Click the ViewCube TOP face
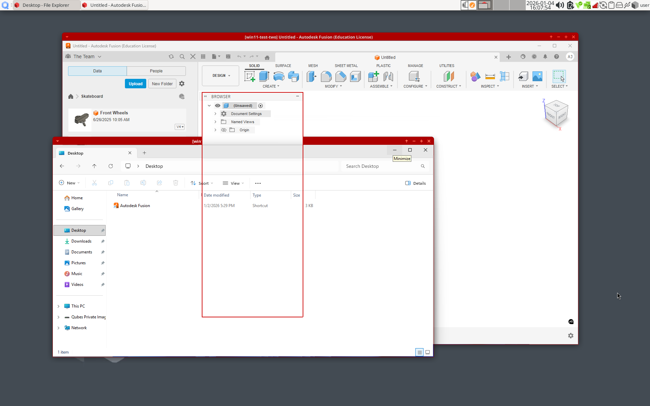Image resolution: width=650 pixels, height=406 pixels. coord(557,106)
